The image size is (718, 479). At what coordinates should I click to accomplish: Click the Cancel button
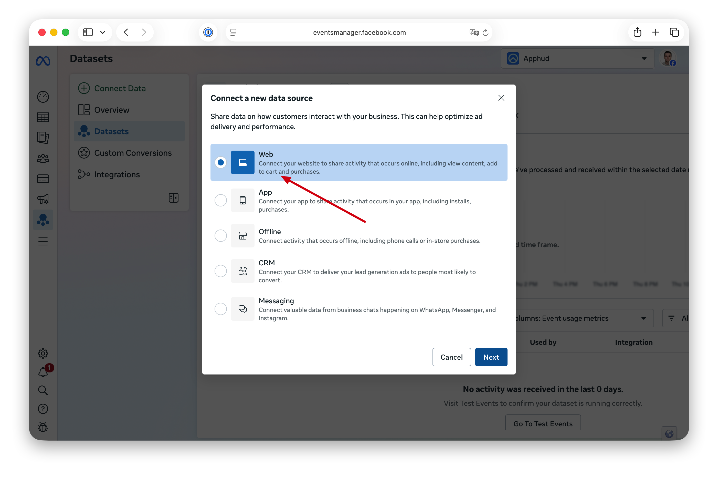pos(451,357)
